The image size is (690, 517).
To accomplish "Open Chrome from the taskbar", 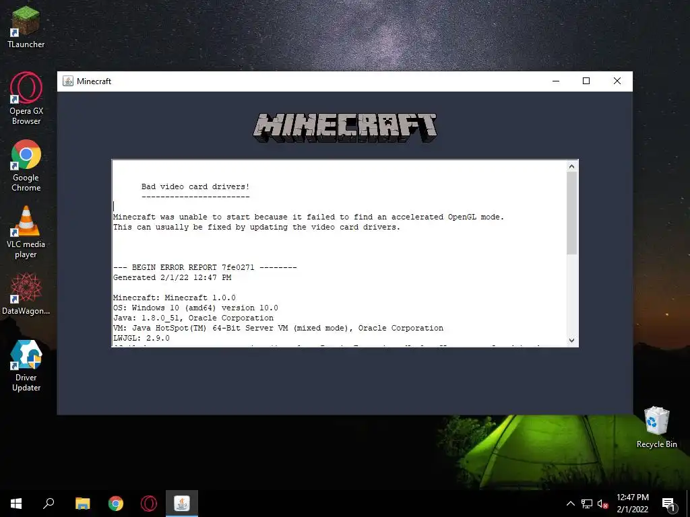I will [x=116, y=504].
